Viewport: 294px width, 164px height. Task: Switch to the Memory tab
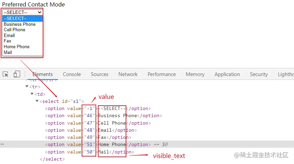(x=195, y=74)
